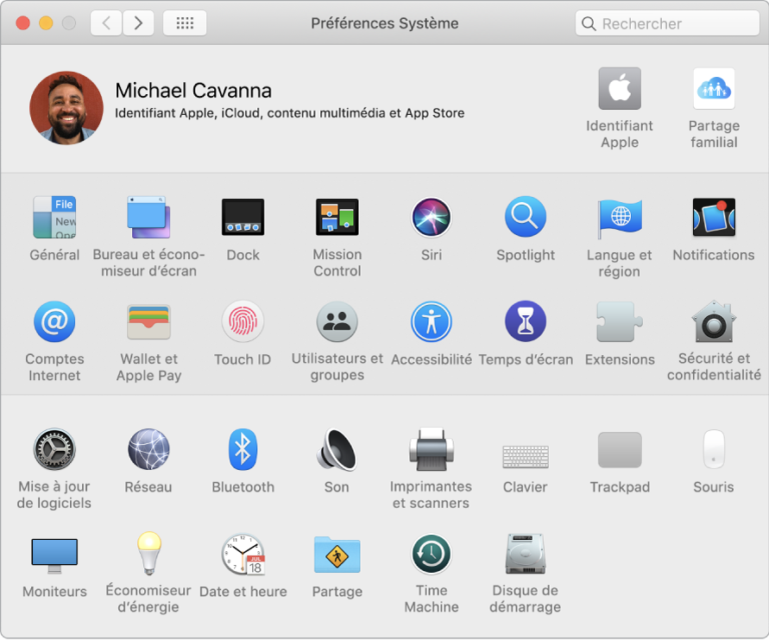This screenshot has width=769, height=641.
Task: Open Temps d'écran preferences
Action: tap(526, 322)
